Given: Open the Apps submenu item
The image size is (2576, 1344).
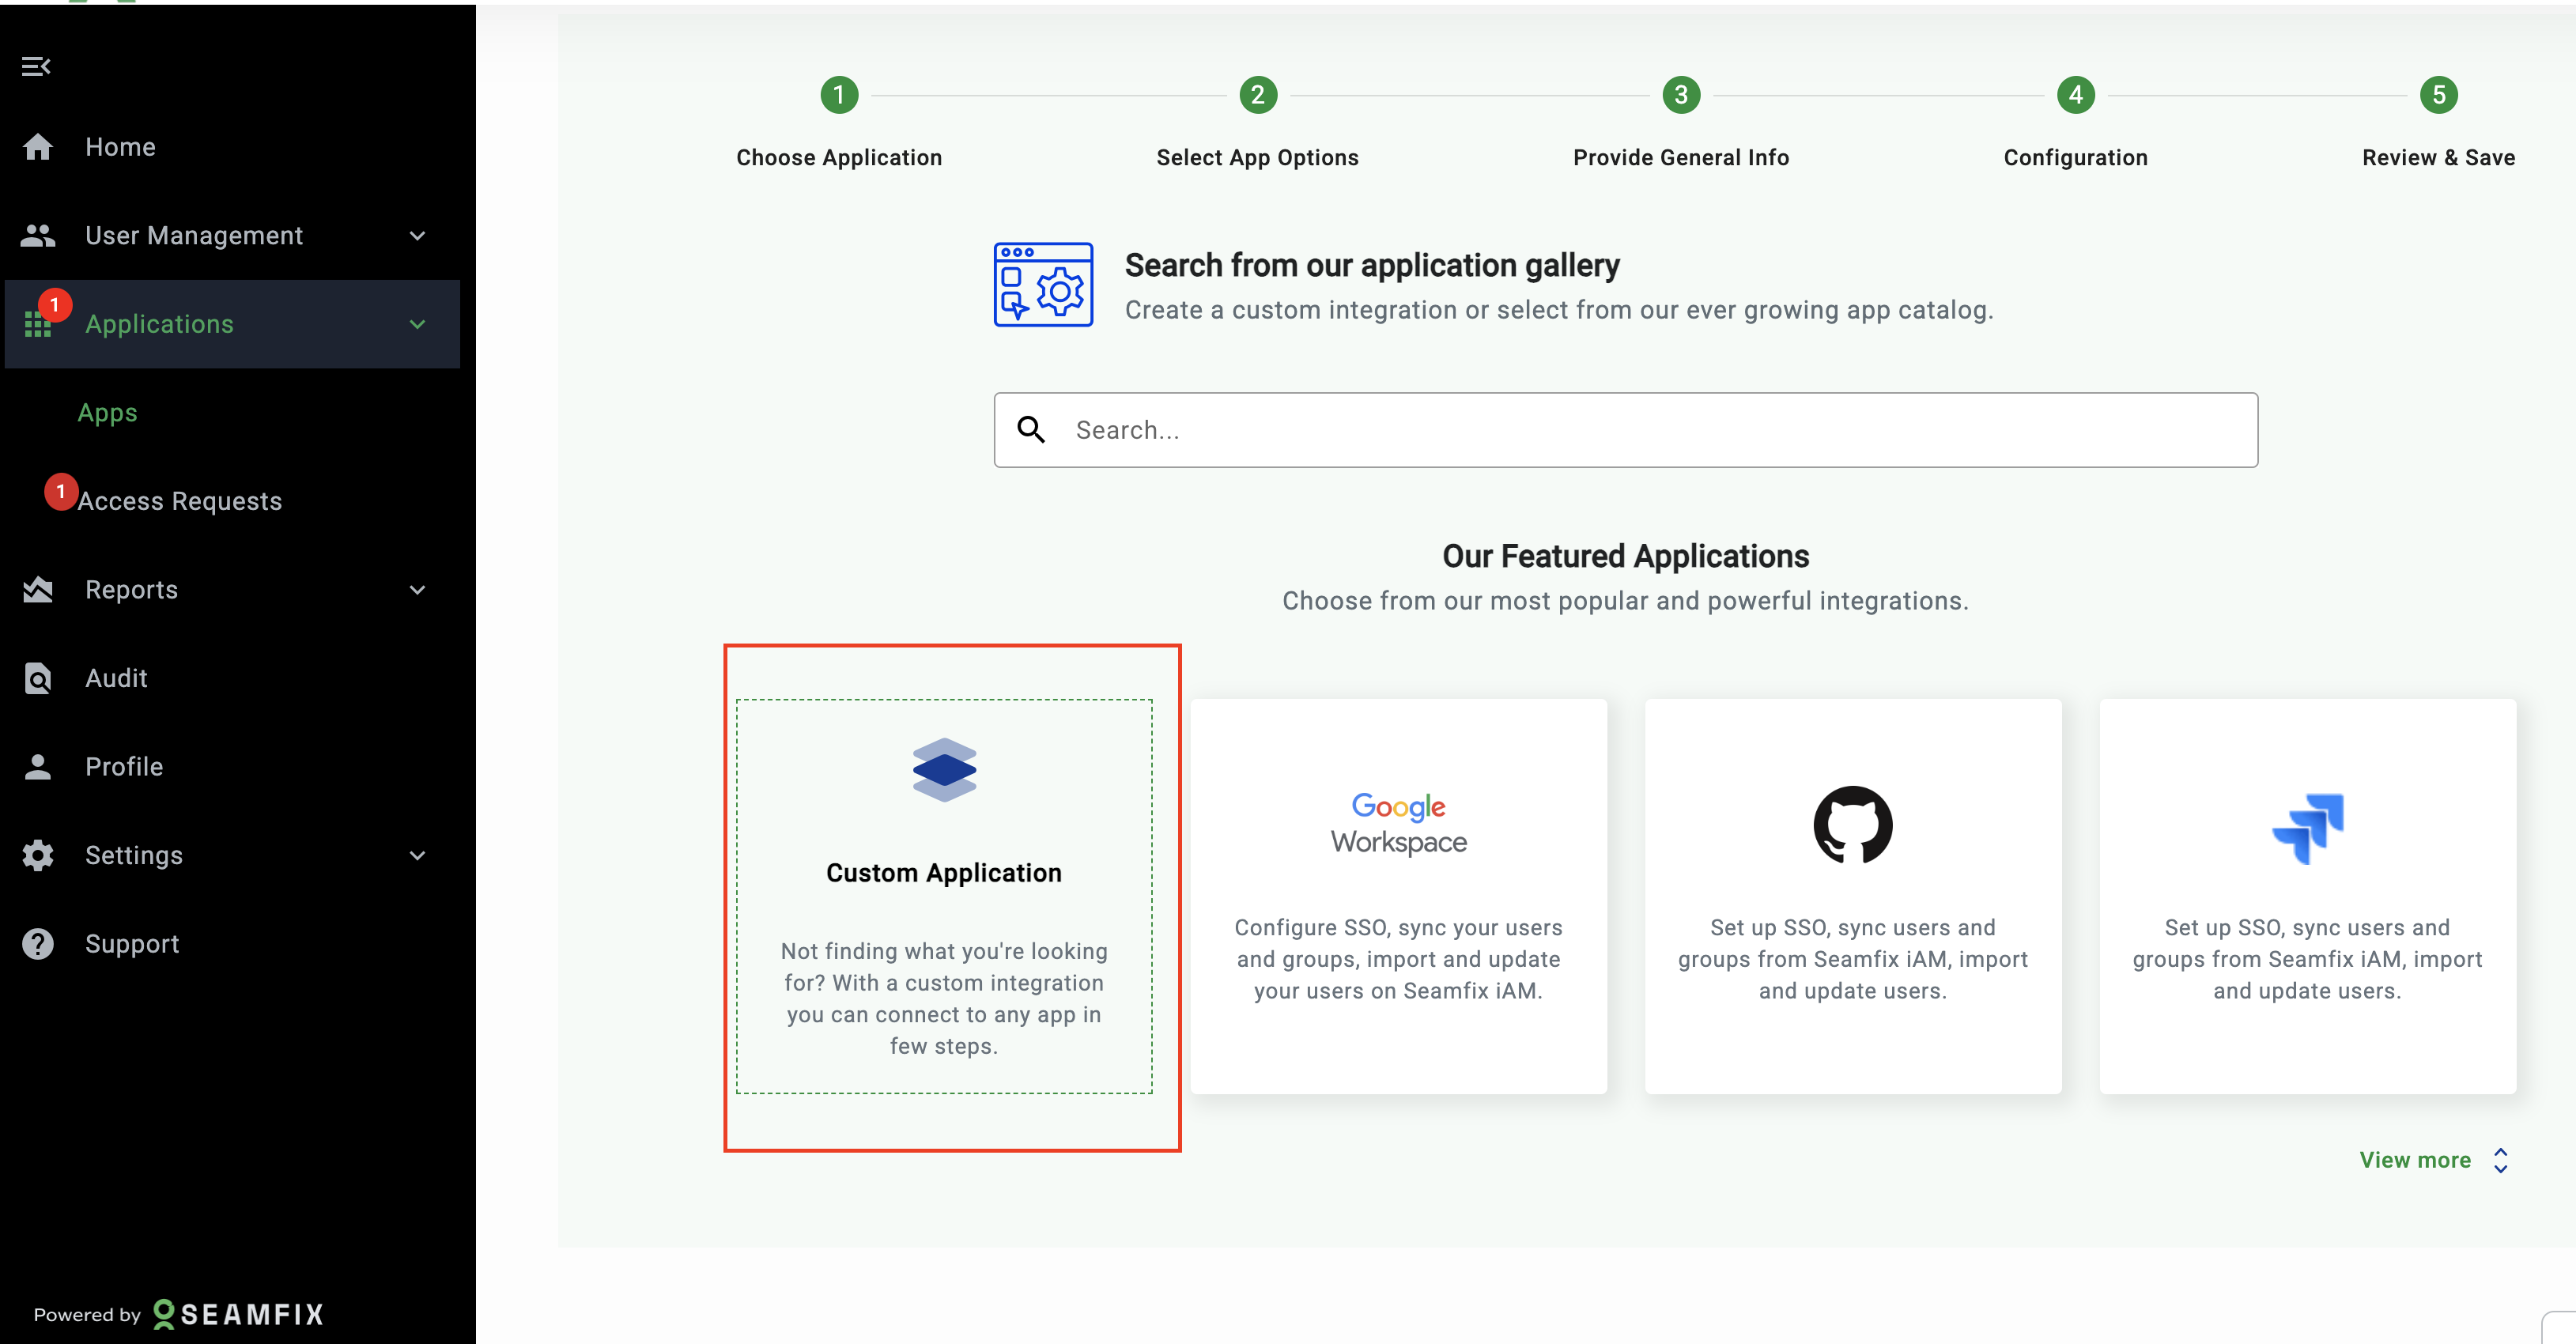Looking at the screenshot, I should [107, 413].
